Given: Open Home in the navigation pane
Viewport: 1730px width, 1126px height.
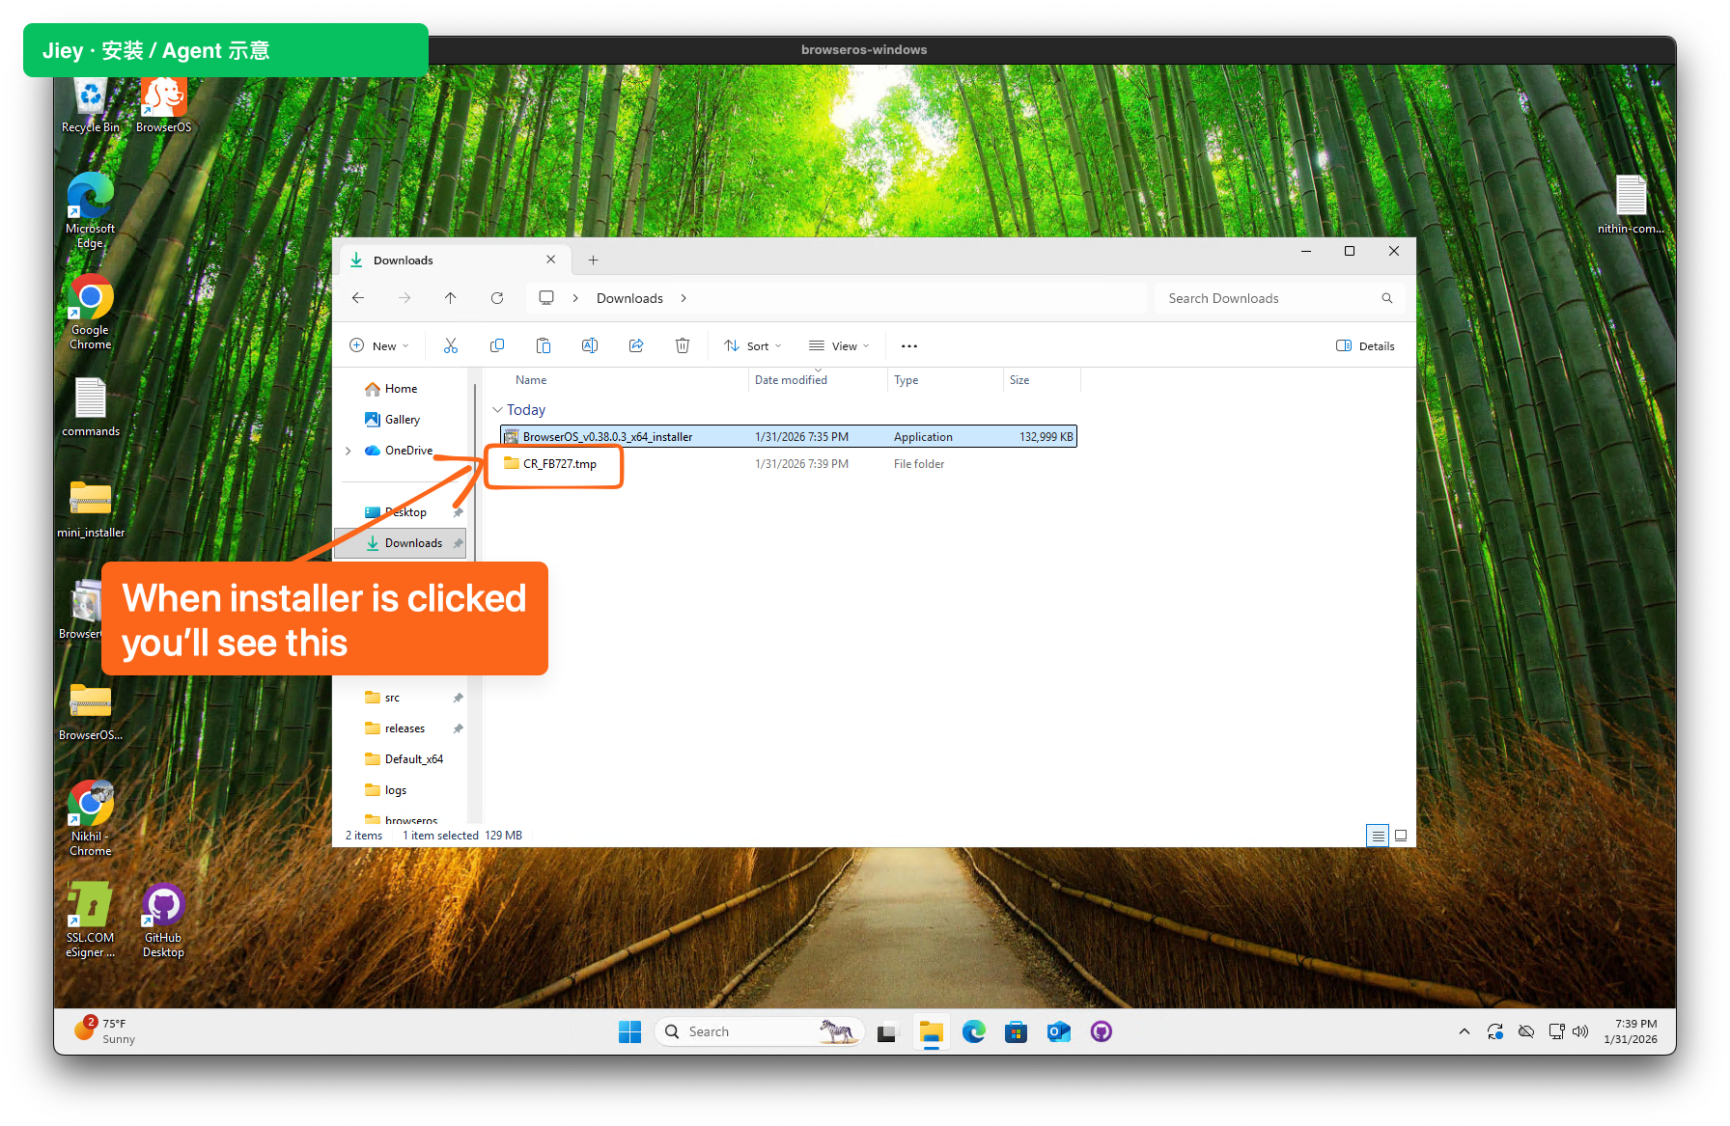Looking at the screenshot, I should (391, 389).
